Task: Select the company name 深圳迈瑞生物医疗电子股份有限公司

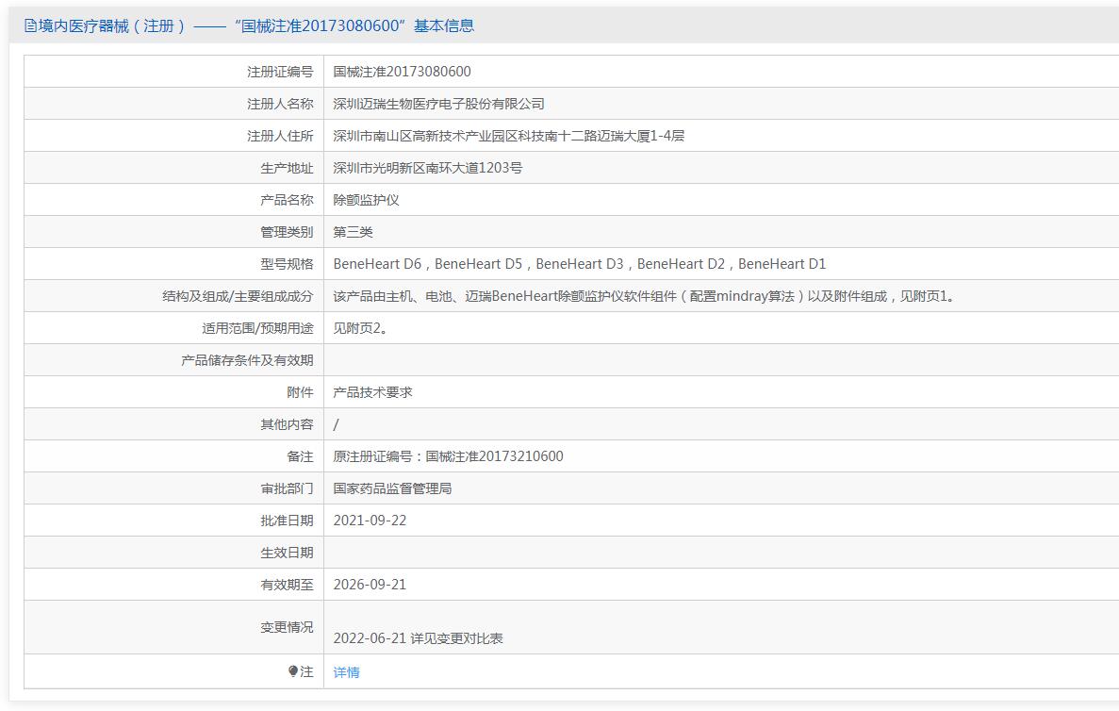Action: (439, 104)
